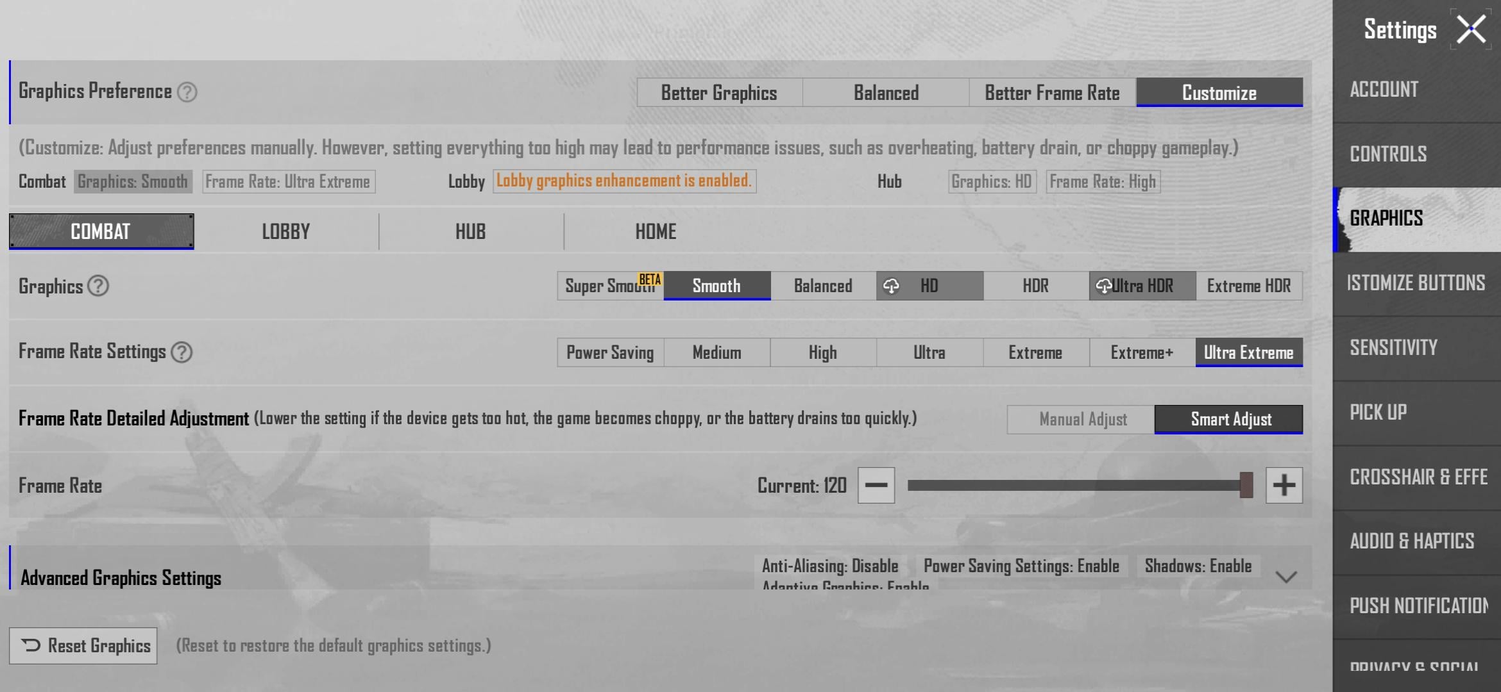Viewport: 1501px width, 692px height.
Task: Click the Graphics Preference help icon
Action: [x=187, y=92]
